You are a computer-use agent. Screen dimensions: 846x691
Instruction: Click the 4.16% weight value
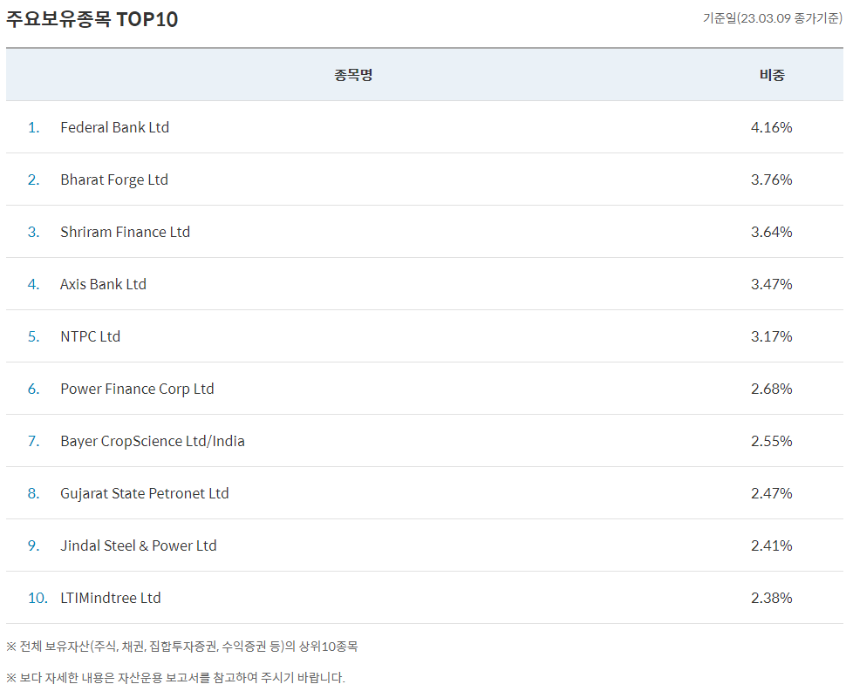point(772,127)
